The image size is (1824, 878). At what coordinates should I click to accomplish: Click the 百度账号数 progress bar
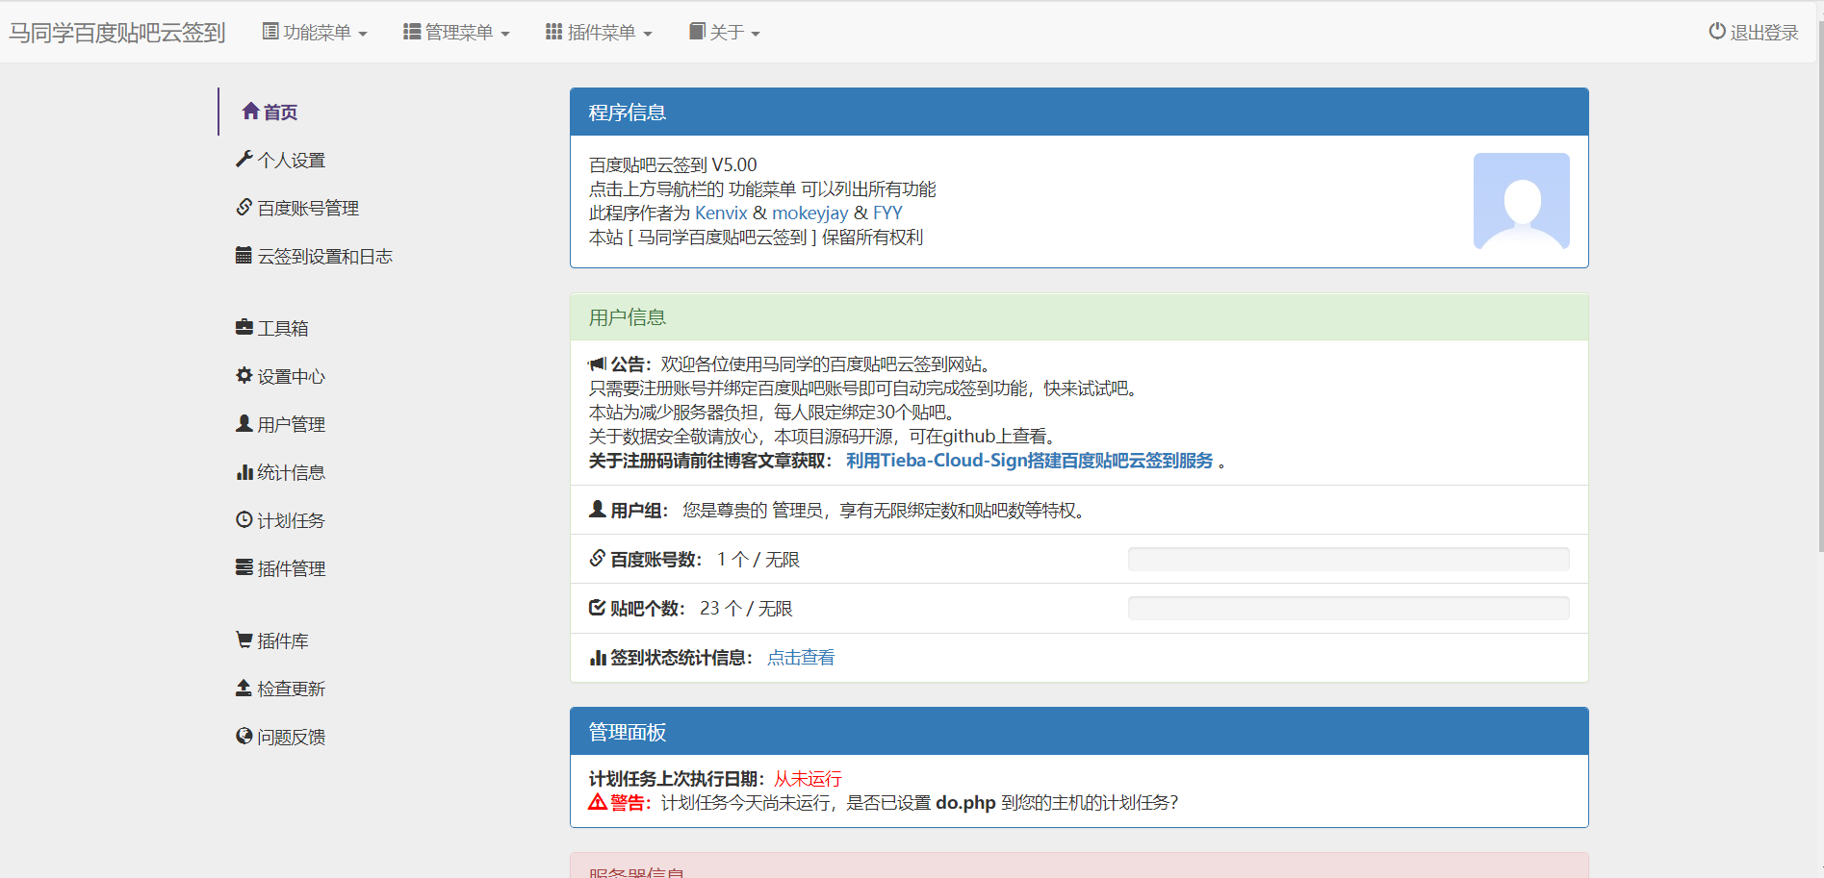[x=1348, y=560]
